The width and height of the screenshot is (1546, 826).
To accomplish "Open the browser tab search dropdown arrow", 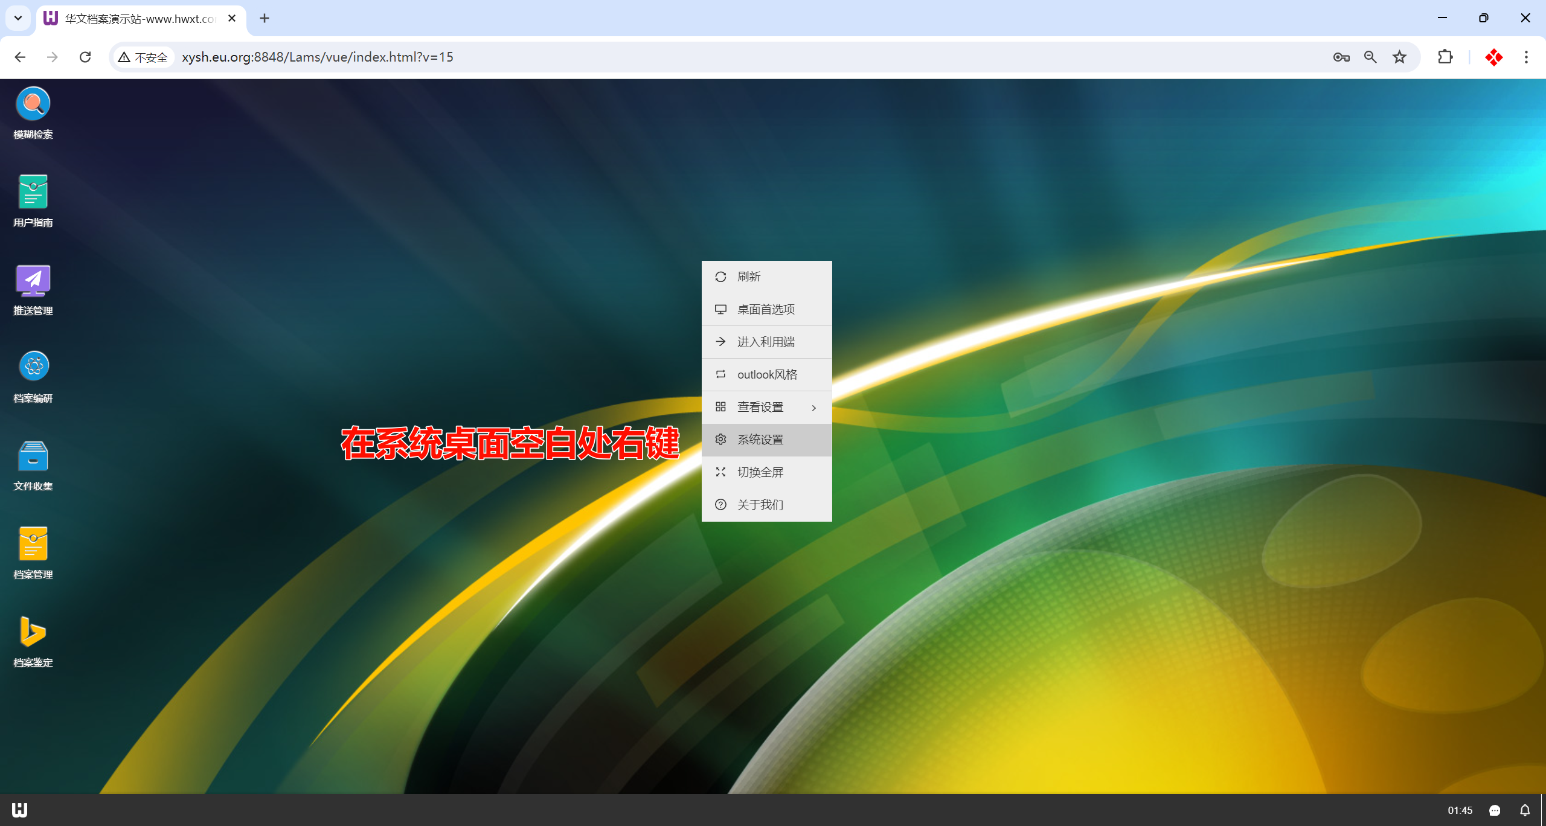I will point(18,18).
